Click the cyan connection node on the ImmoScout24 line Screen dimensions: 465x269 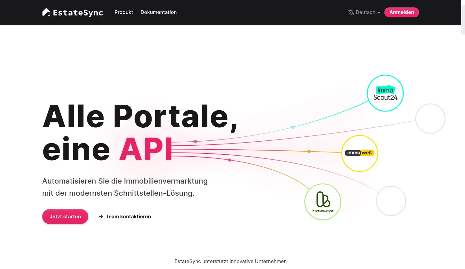coord(292,127)
